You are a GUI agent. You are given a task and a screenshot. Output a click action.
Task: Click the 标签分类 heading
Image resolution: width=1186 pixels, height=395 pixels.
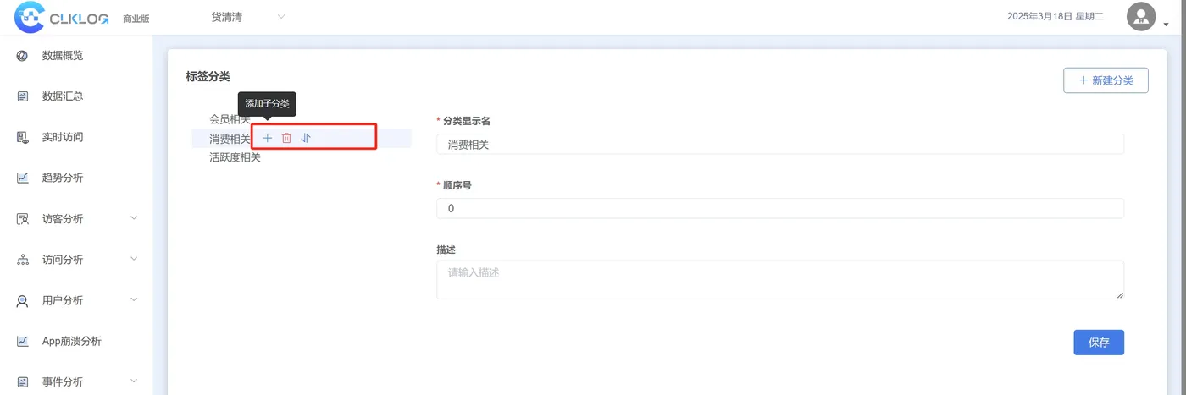coord(208,76)
